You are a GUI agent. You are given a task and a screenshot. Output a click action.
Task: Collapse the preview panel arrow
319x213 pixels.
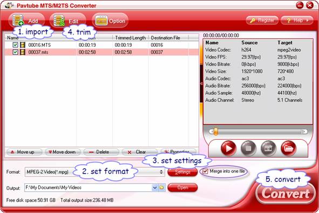[x=201, y=83]
